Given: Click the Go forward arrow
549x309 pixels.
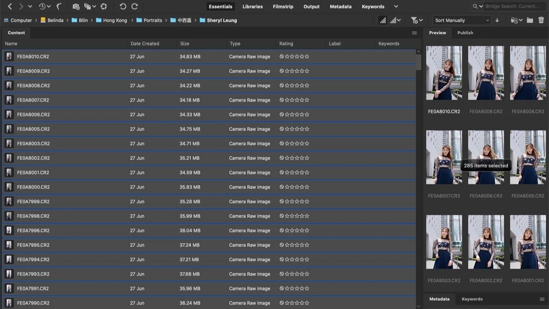Looking at the screenshot, I should [21, 6].
